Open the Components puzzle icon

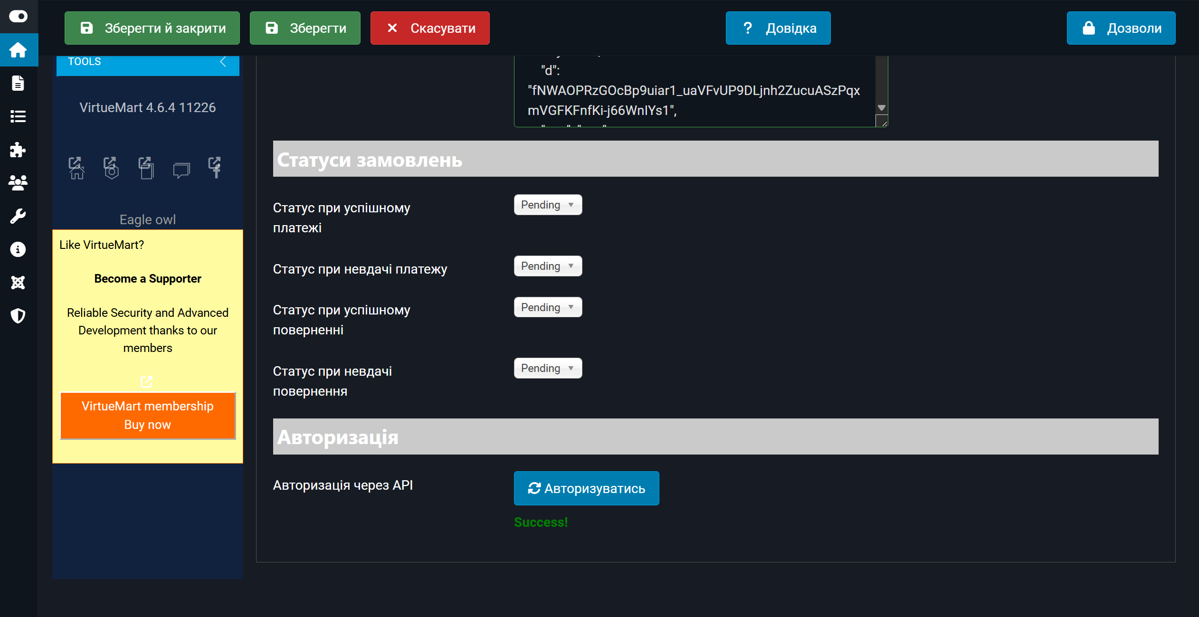pyautogui.click(x=18, y=150)
